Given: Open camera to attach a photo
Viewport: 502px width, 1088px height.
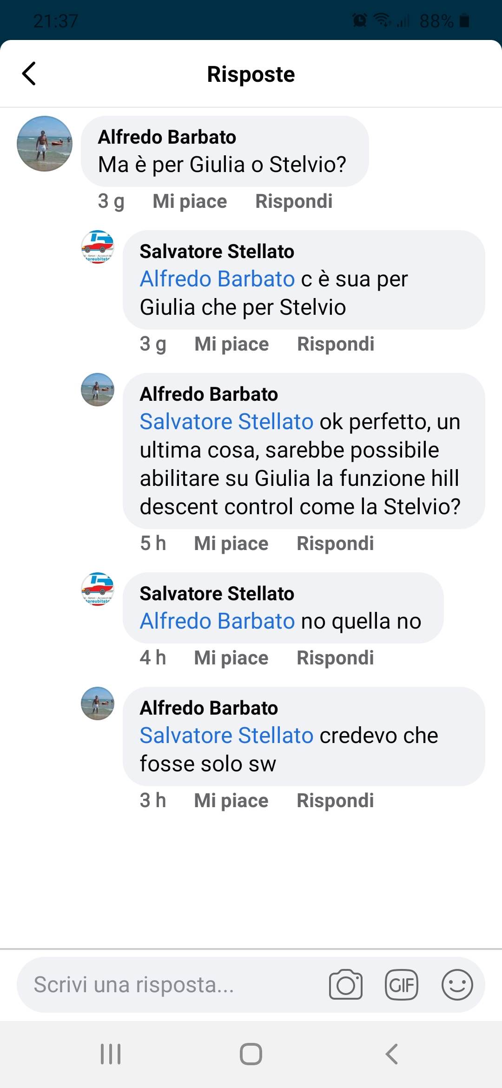Looking at the screenshot, I should (x=345, y=984).
